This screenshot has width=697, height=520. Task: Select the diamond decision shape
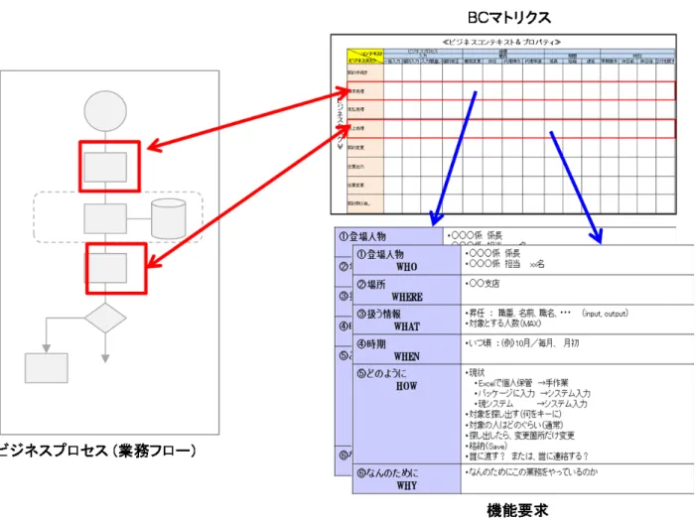105,318
